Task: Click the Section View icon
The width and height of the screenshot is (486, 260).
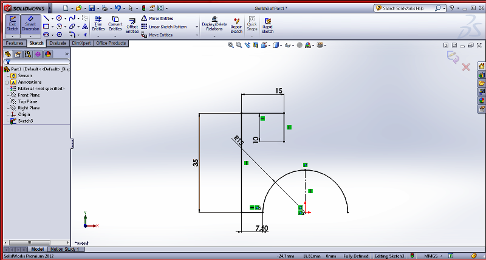Action: click(x=256, y=45)
